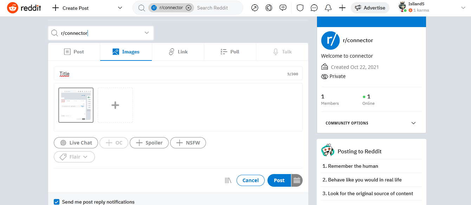Open the Reddit home logo
The image size is (471, 205).
(x=24, y=8)
